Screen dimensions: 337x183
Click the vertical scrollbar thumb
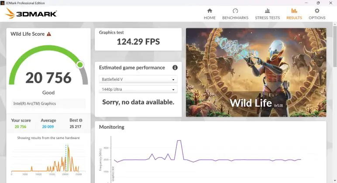click(335, 46)
